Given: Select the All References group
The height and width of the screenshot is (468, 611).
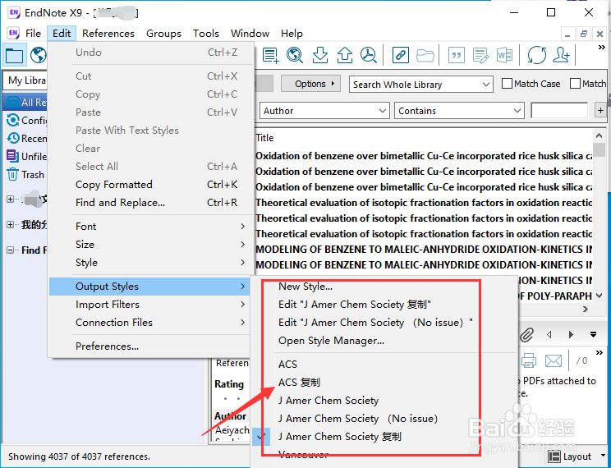Looking at the screenshot, I should [x=26, y=102].
